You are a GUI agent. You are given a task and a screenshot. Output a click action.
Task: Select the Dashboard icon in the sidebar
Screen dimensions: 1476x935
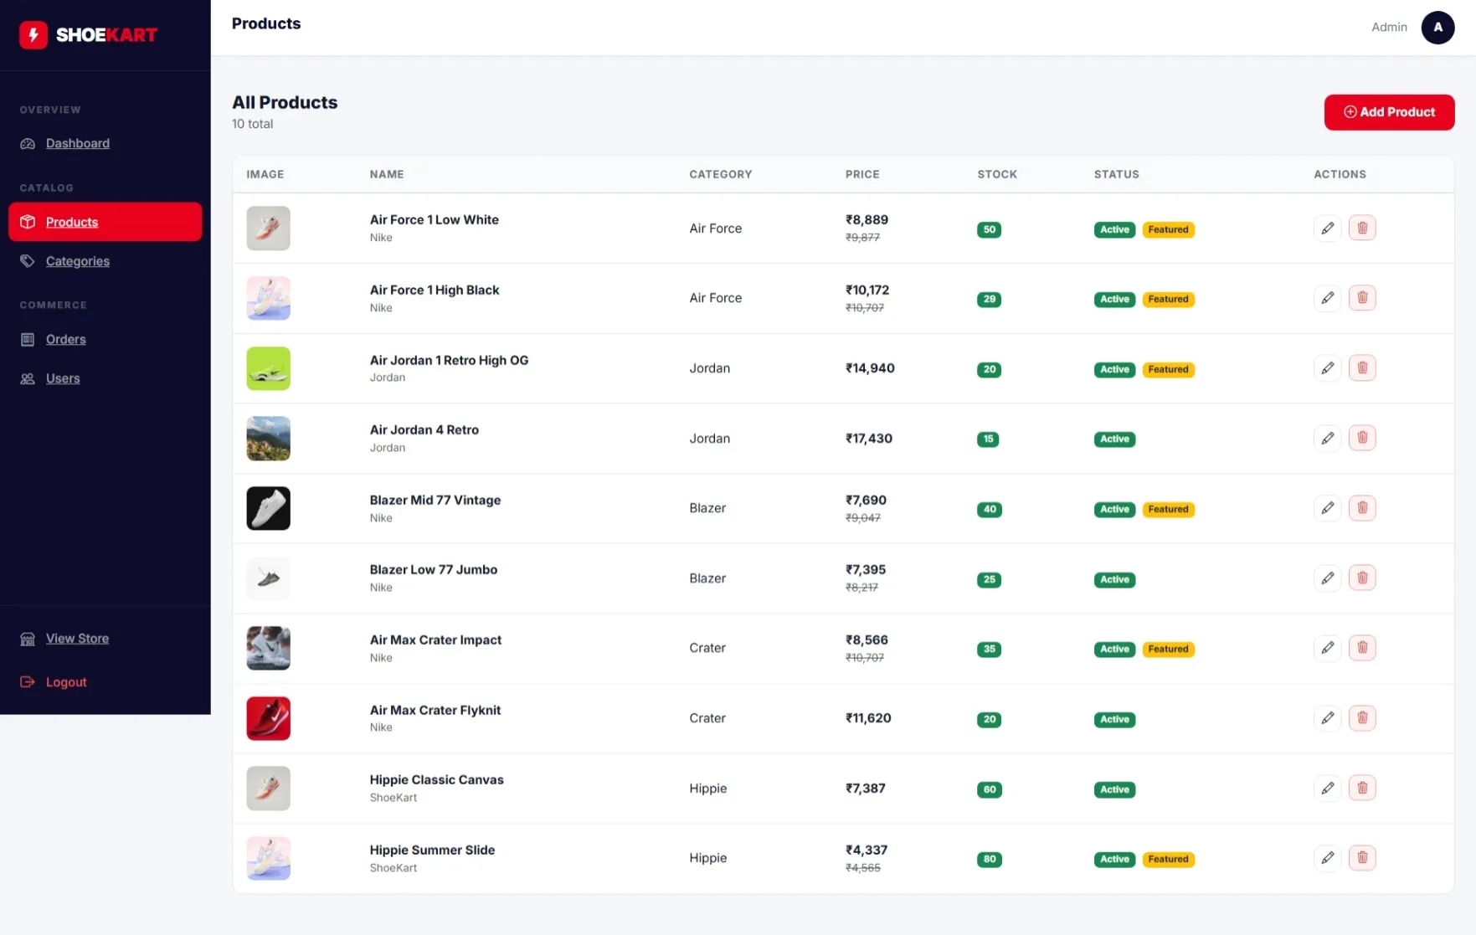[x=28, y=143]
